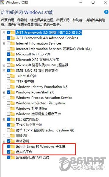
Task: Expand the 旧版组件 tree node
Action: [x=4, y=136]
